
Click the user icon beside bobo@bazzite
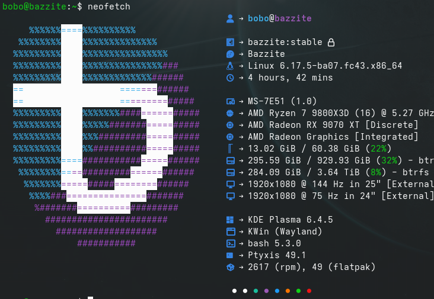230,18
